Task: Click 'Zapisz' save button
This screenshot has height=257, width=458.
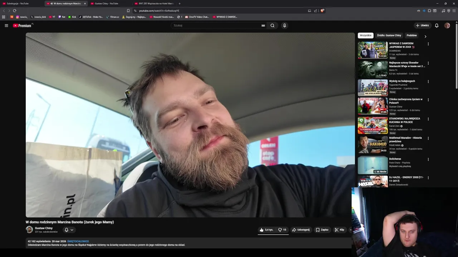Action: tap(322, 230)
